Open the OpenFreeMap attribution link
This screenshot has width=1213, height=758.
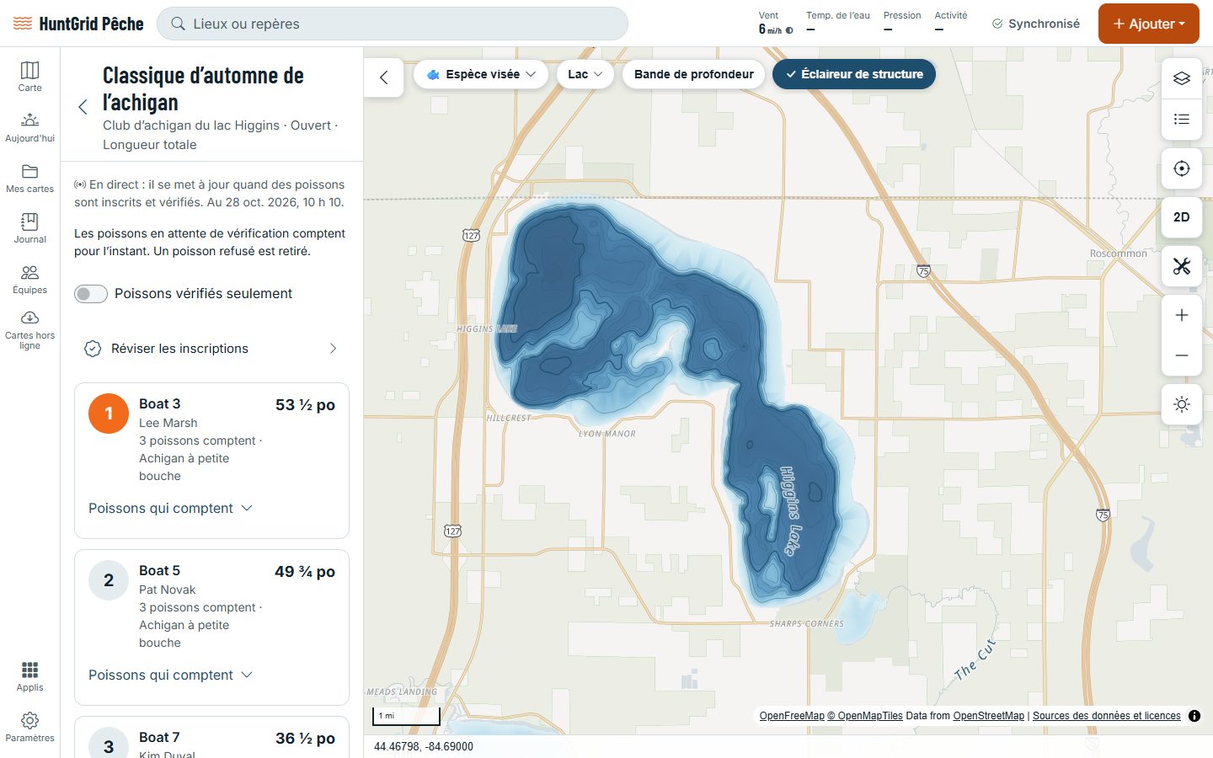pos(792,716)
